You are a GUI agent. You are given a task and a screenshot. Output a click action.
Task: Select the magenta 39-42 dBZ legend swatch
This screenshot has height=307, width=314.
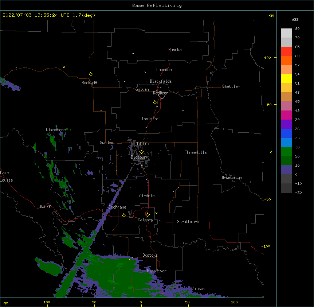tap(286, 115)
